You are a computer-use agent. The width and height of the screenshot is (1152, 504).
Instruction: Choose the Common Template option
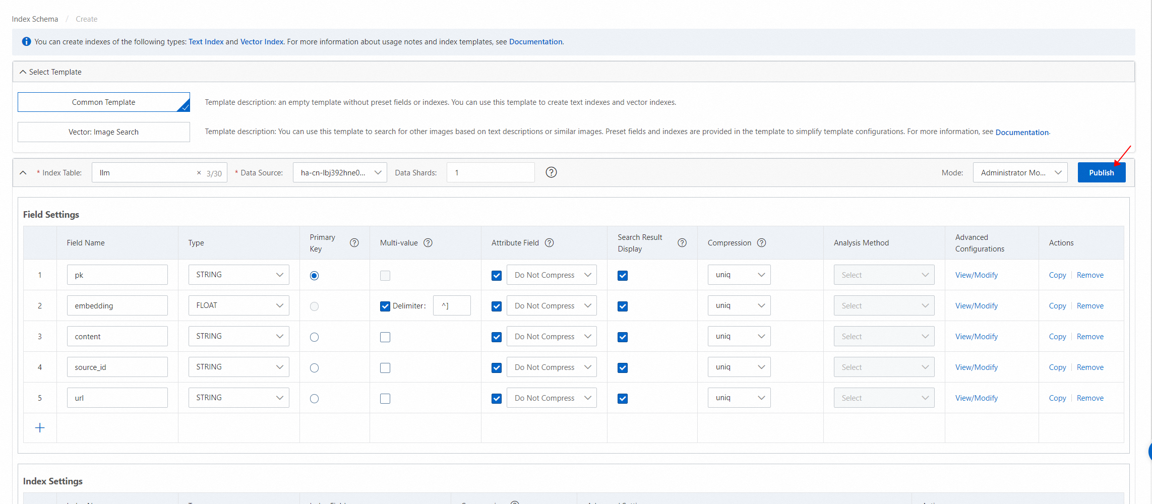coord(104,102)
